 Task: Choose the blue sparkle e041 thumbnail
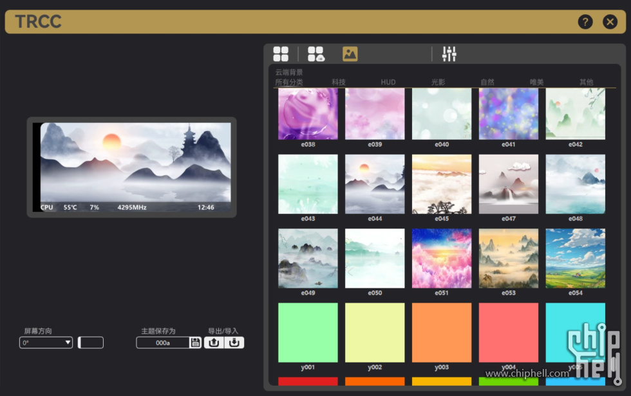tap(508, 114)
